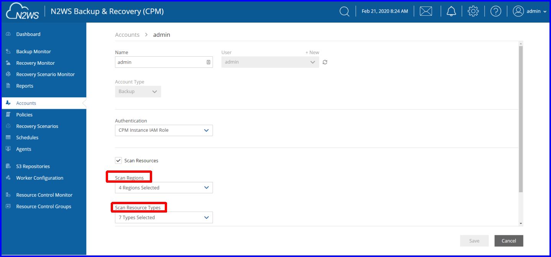Open Agents page
The height and width of the screenshot is (257, 551).
point(24,149)
